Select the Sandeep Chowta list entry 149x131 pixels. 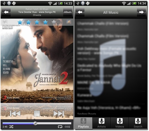point(111,111)
